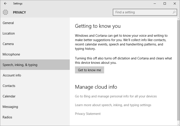Open Account info privacy page

click(12, 75)
